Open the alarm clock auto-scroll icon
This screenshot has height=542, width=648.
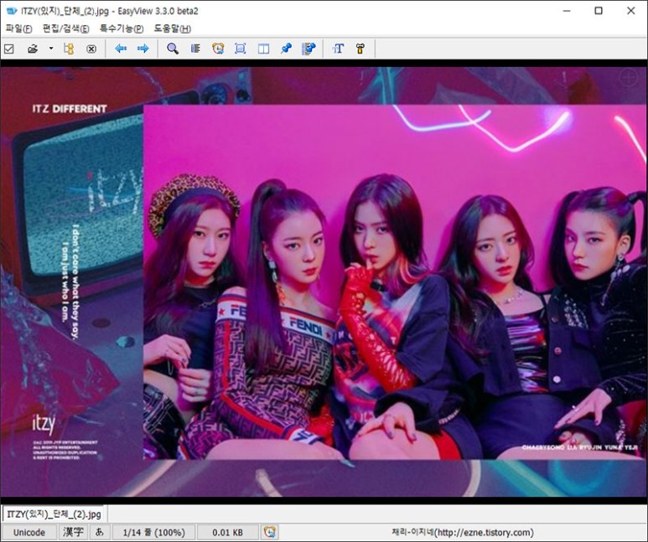tap(218, 49)
